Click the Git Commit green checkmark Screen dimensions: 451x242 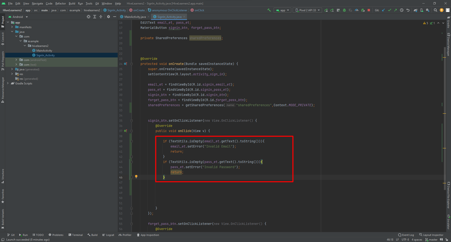pos(390,10)
